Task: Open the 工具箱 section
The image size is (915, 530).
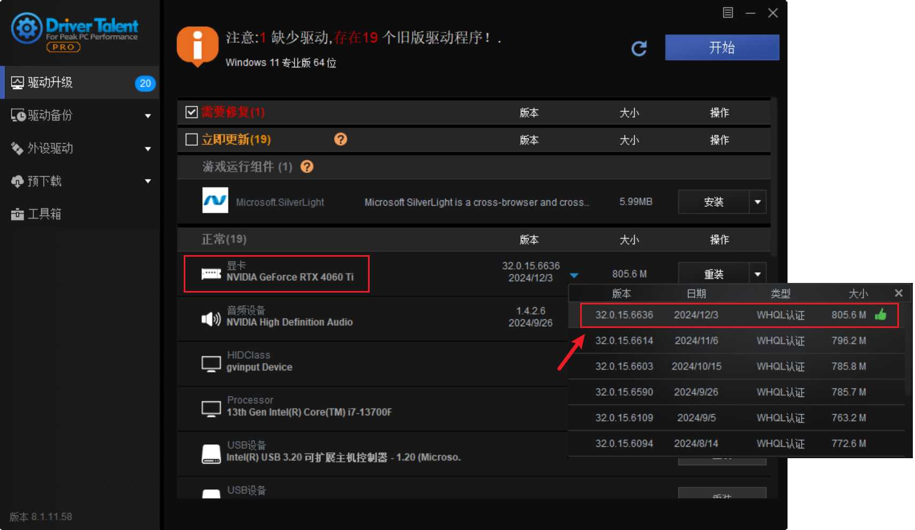Action: pos(80,214)
